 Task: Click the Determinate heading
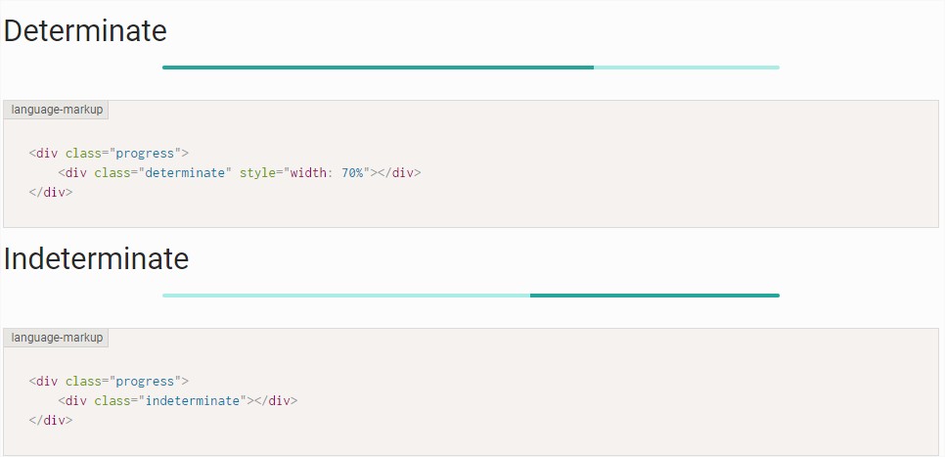85,31
